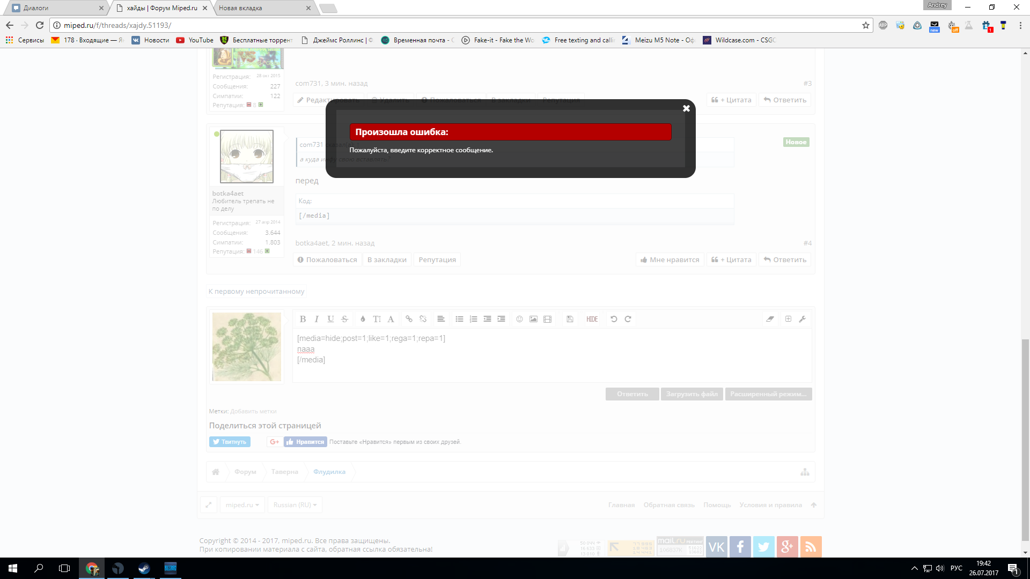Screen dimensions: 1030x579
Task: Click inside the reply message text area
Action: coord(552,355)
